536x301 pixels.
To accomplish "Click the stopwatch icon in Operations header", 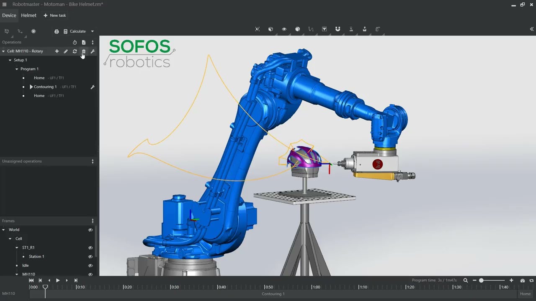I will tap(75, 42).
